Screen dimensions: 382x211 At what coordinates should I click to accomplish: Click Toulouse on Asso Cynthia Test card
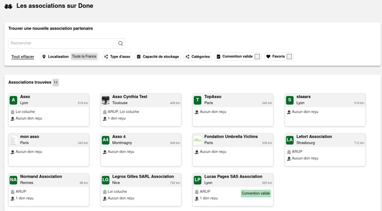120,103
